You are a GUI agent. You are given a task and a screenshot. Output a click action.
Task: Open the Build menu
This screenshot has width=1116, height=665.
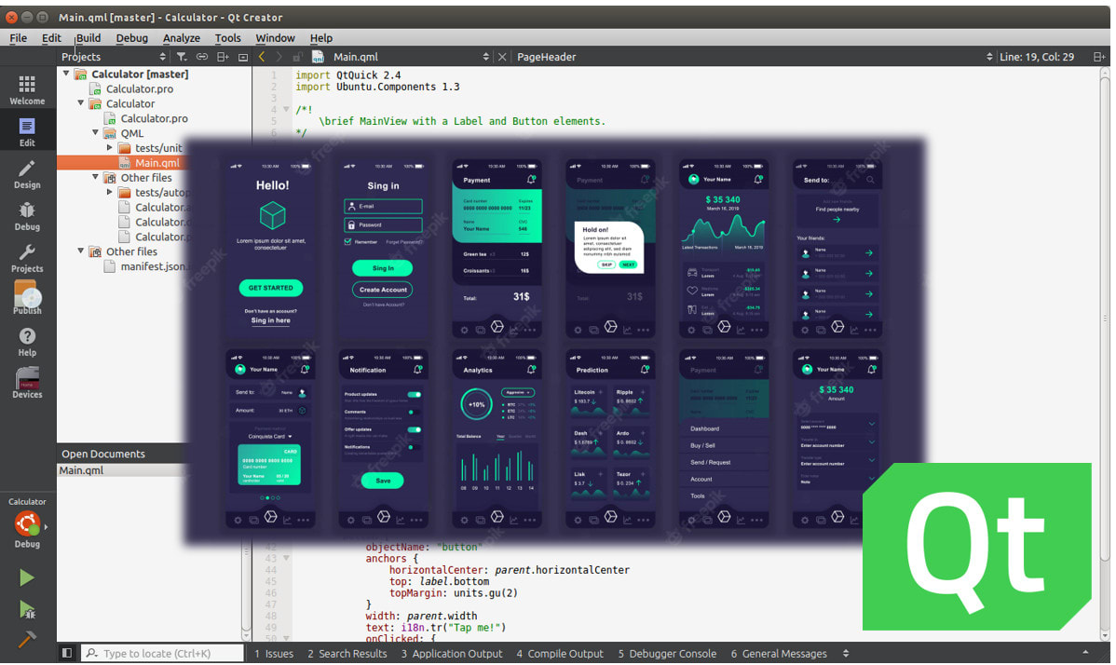88,37
